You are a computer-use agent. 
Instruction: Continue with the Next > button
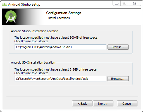103,104
